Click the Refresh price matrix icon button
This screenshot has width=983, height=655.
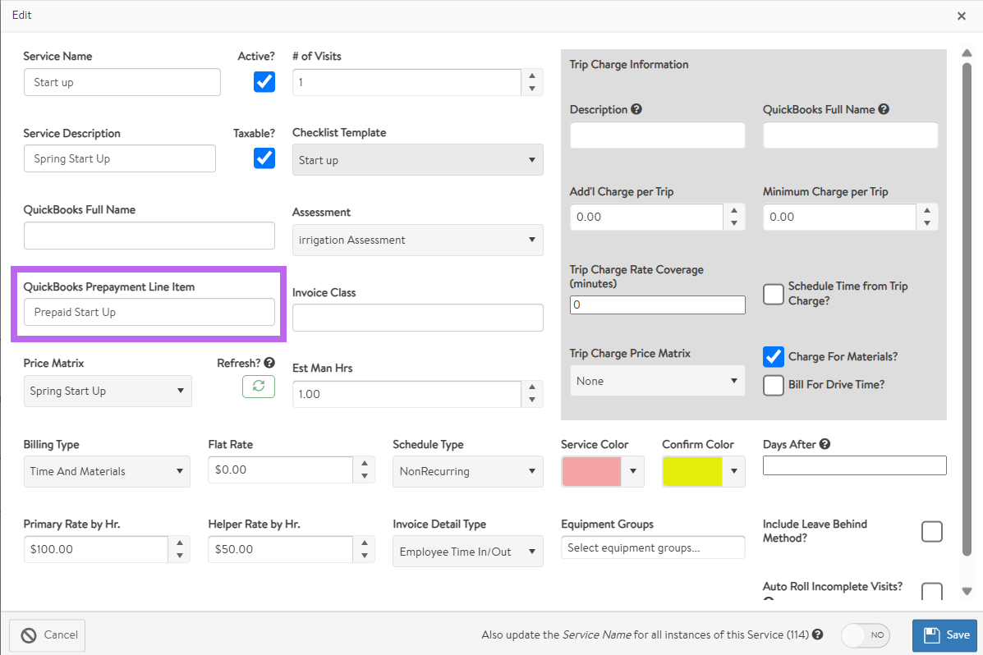click(x=258, y=387)
